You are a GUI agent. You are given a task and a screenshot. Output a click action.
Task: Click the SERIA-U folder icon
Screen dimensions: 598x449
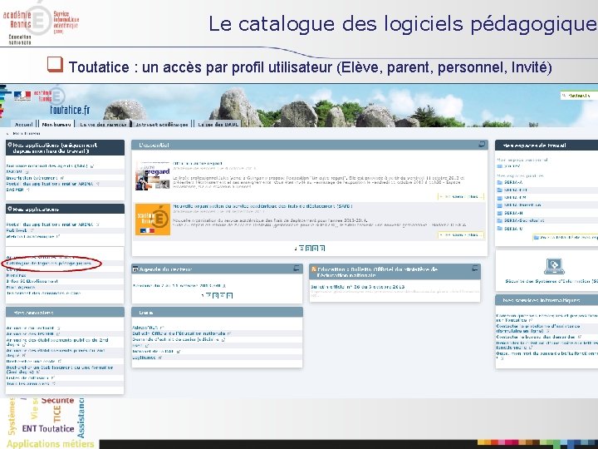point(500,229)
